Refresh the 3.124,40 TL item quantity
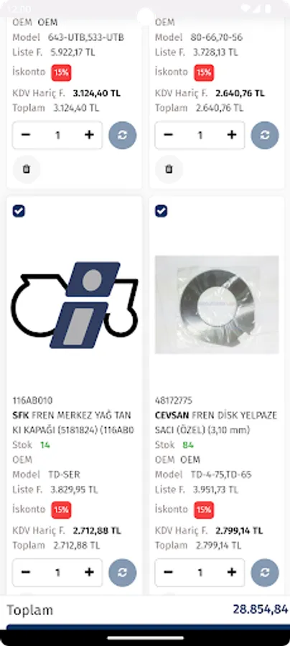Screen dimensions: 290x646 coord(122,135)
